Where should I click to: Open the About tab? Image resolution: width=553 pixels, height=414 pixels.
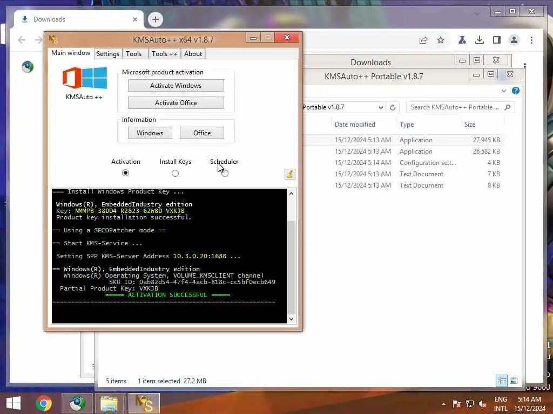point(193,54)
